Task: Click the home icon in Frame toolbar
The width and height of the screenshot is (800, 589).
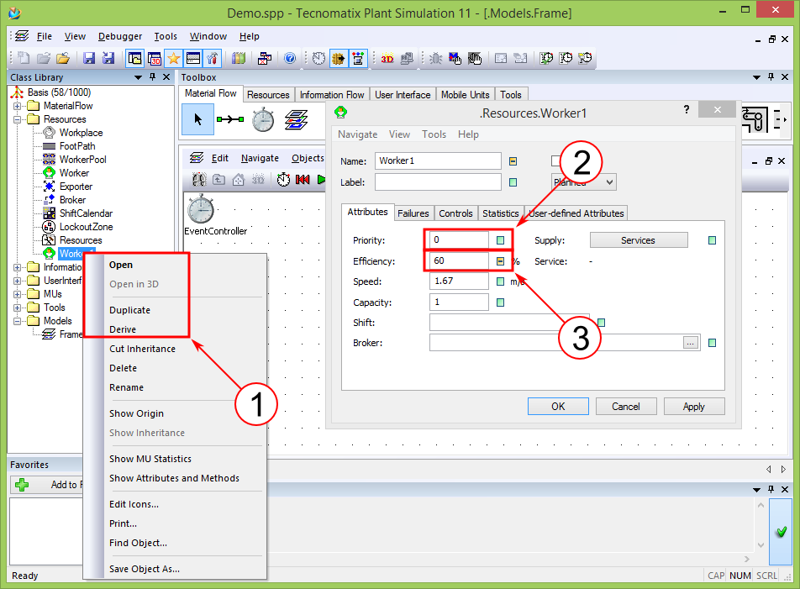Action: click(239, 180)
